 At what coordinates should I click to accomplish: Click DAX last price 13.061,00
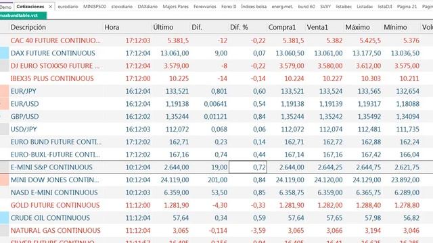pyautogui.click(x=175, y=53)
